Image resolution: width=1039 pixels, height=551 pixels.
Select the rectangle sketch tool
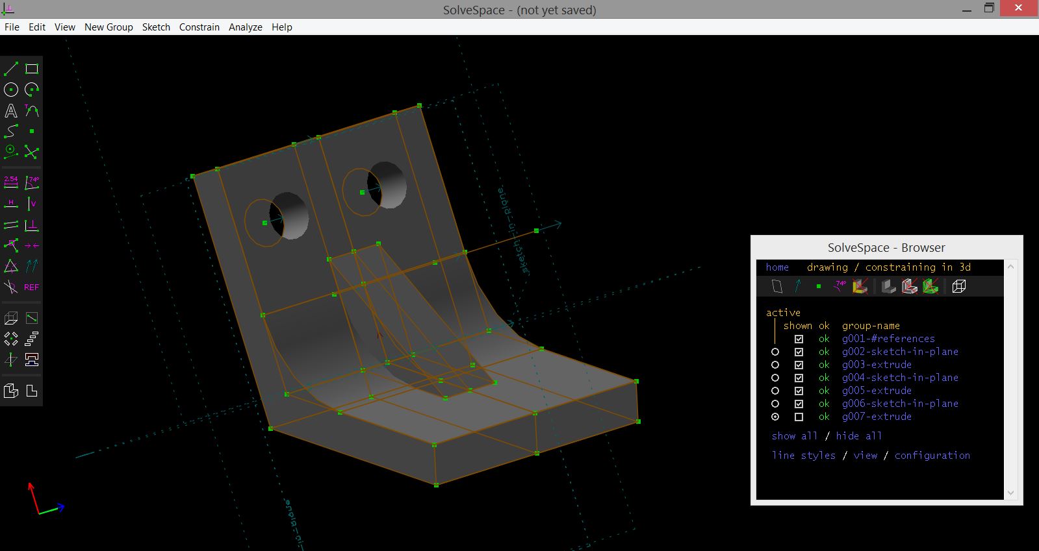coord(32,69)
